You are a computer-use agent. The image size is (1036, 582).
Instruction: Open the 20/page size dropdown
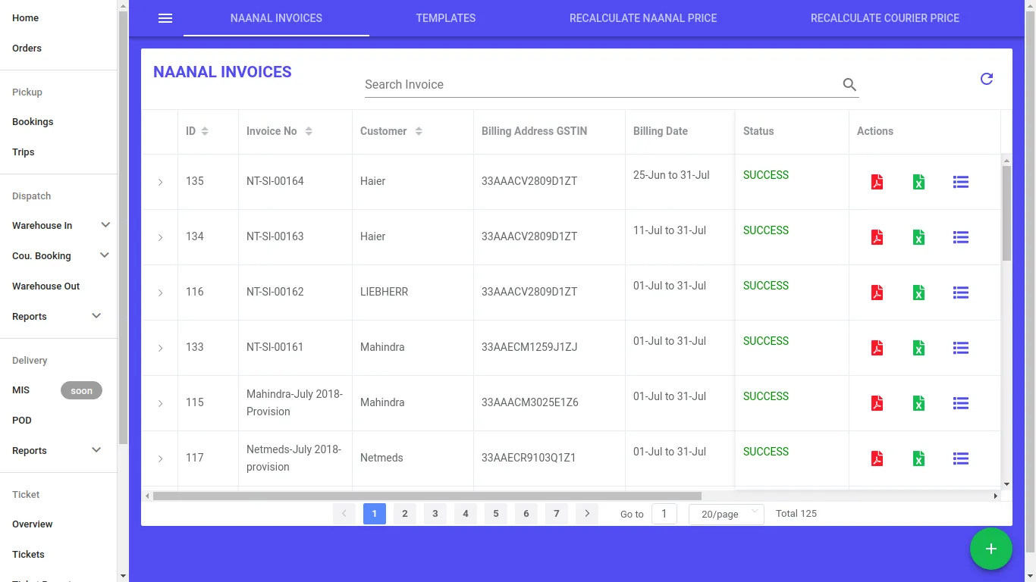[726, 514]
